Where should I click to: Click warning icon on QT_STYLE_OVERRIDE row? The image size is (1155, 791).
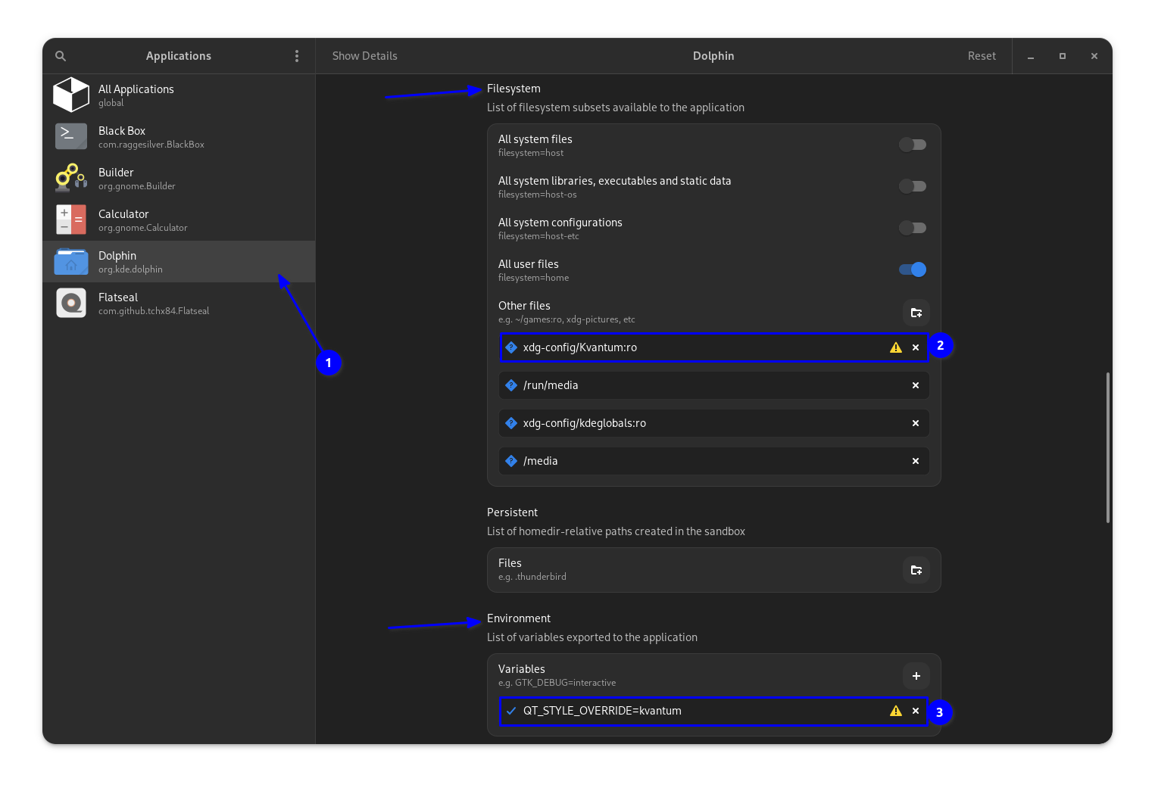[896, 711]
